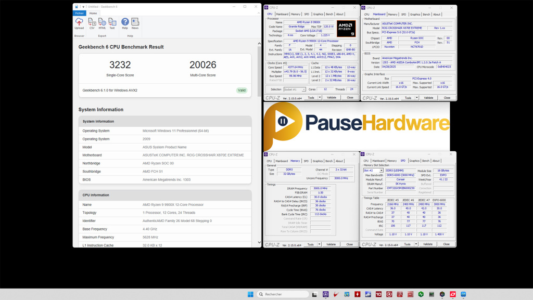The image size is (533, 300).
Task: Click Validate in CPU-Z SPD window
Action: coord(428,244)
